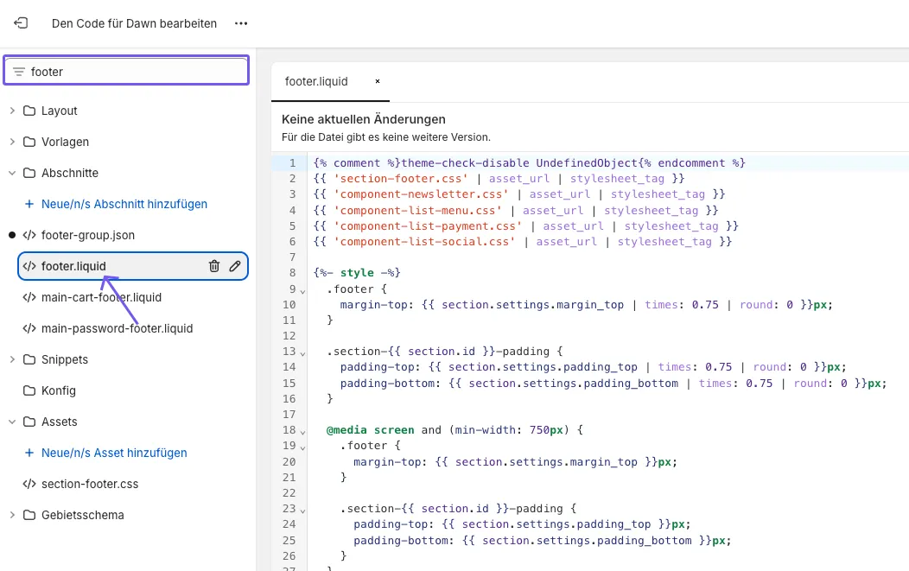Expand the Layout folder chevron

(x=12, y=111)
